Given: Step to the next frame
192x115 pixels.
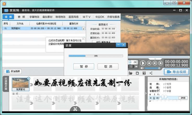Looking at the screenshot, I should (160, 63).
